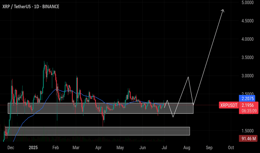This screenshot has height=153, width=260.
Task: Click the Oct label on time axis
Action: pos(231,147)
